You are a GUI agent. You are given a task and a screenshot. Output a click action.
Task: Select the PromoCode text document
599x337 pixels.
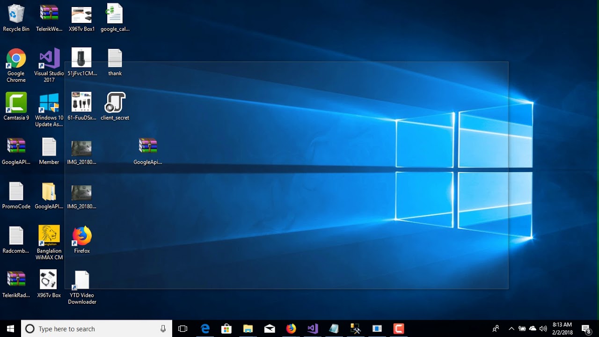pyautogui.click(x=16, y=196)
